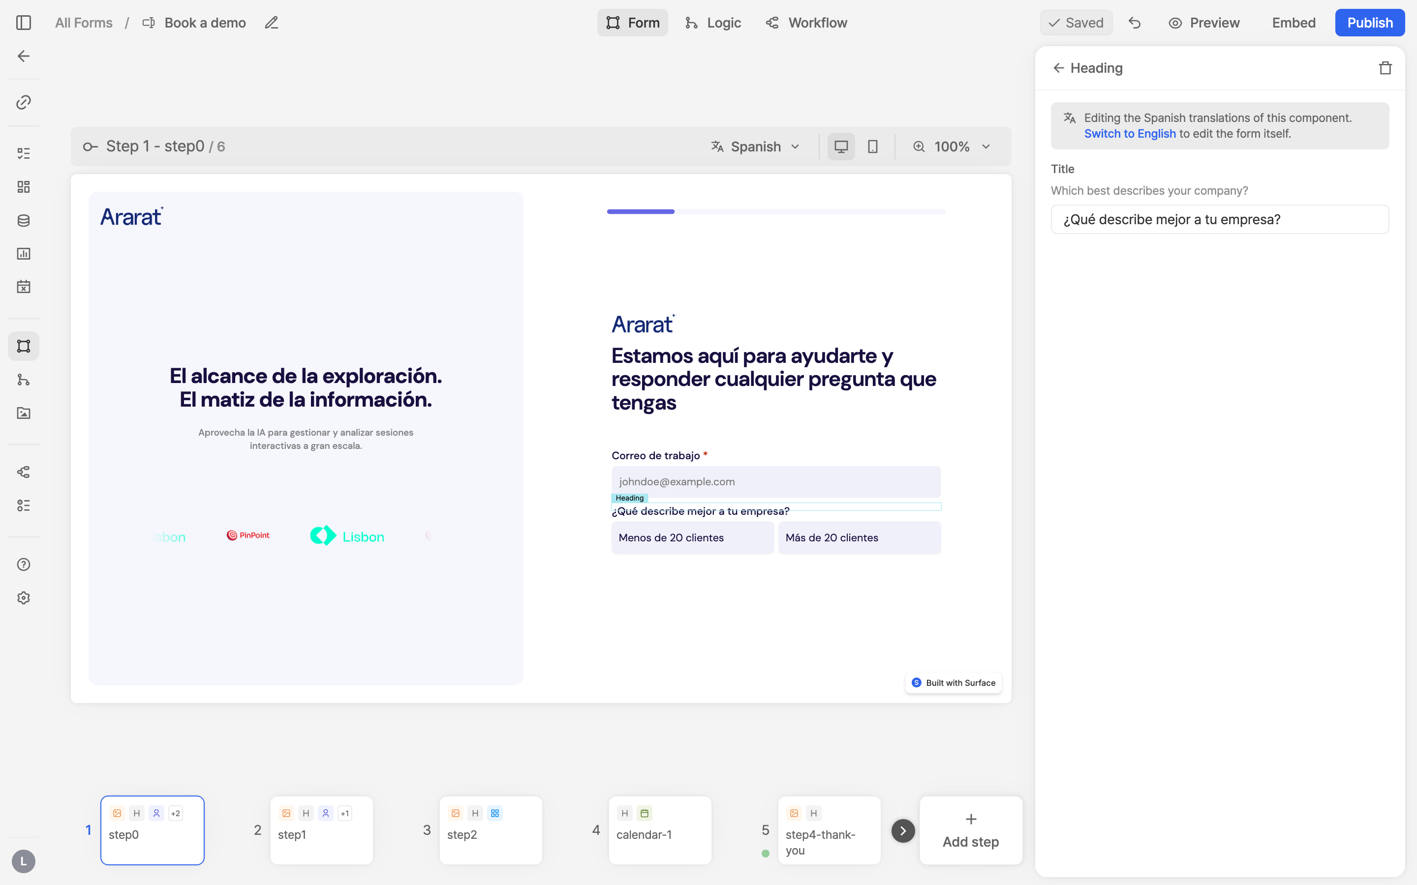Click the Publish button
This screenshot has height=885, width=1417.
click(x=1370, y=23)
